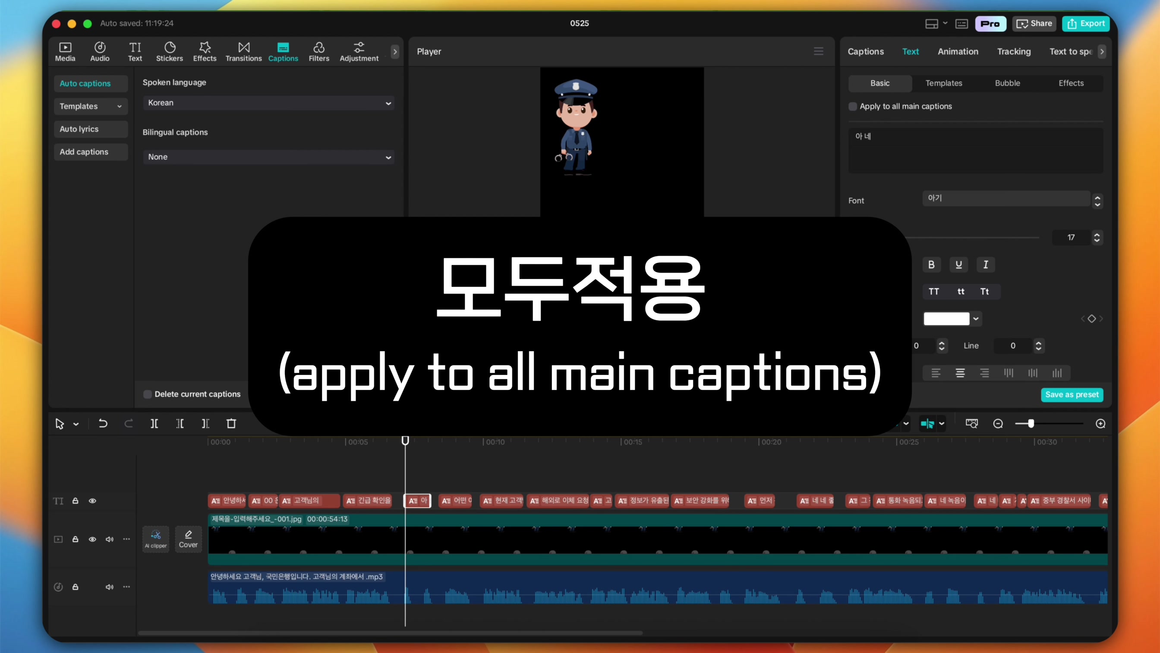1160x653 pixels.
Task: Switch to the Tracking tab
Action: (1014, 51)
